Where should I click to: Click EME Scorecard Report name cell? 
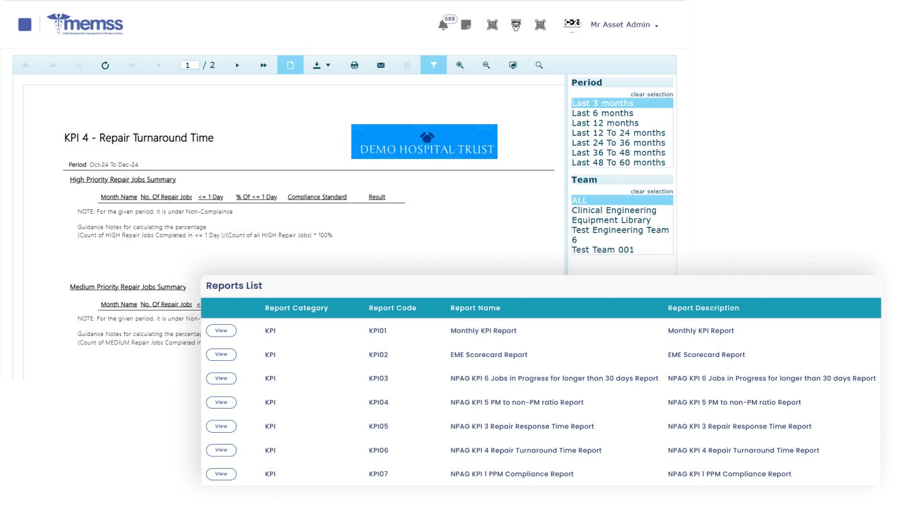[x=489, y=355]
